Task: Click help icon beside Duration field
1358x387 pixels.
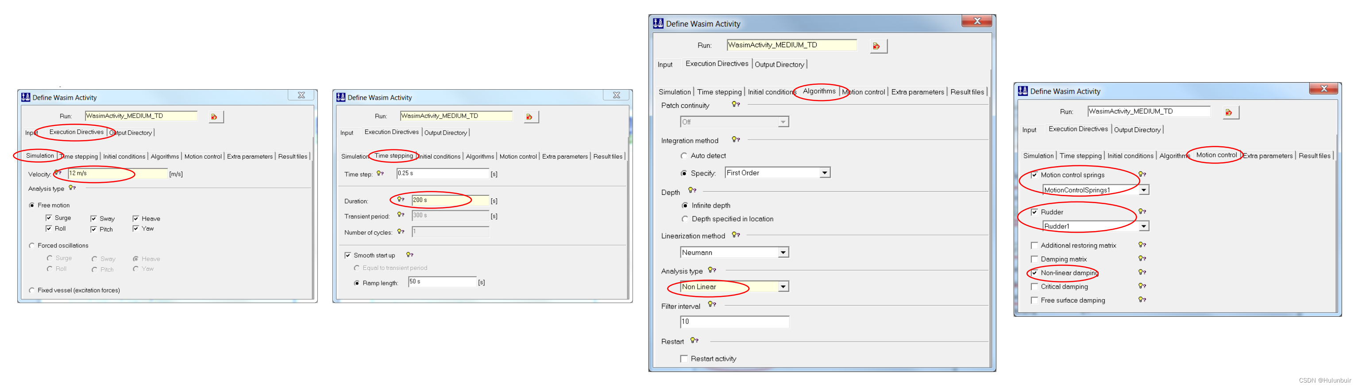Action: (x=401, y=200)
